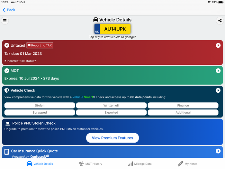Tap the shield icon beside Vehicle Check

pos(7,90)
